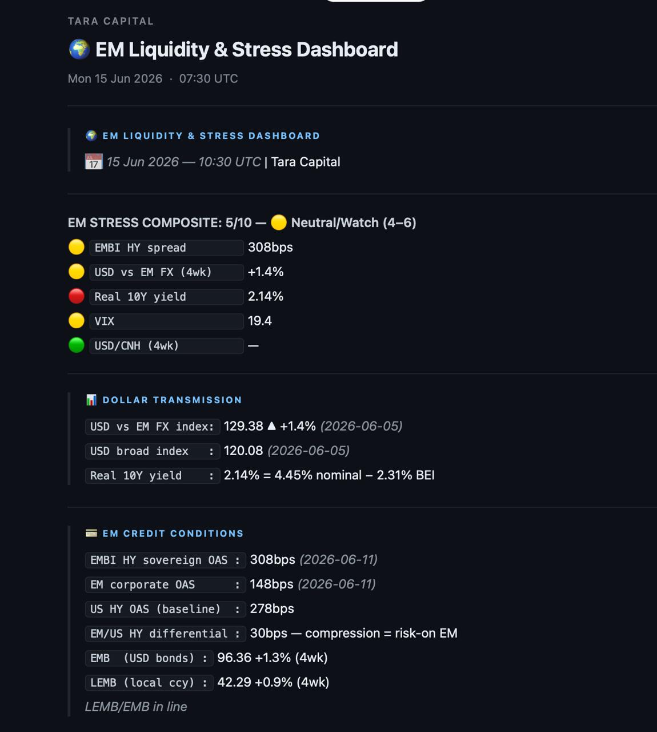
Task: Click the 148bps corporate OAS value
Action: pos(271,584)
